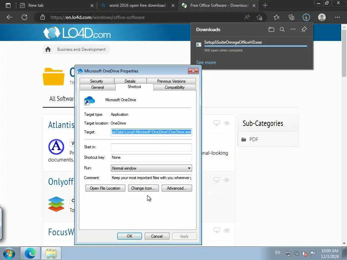Pin the Downloads panel
Viewport: 347px width, 260px height.
[x=304, y=29]
